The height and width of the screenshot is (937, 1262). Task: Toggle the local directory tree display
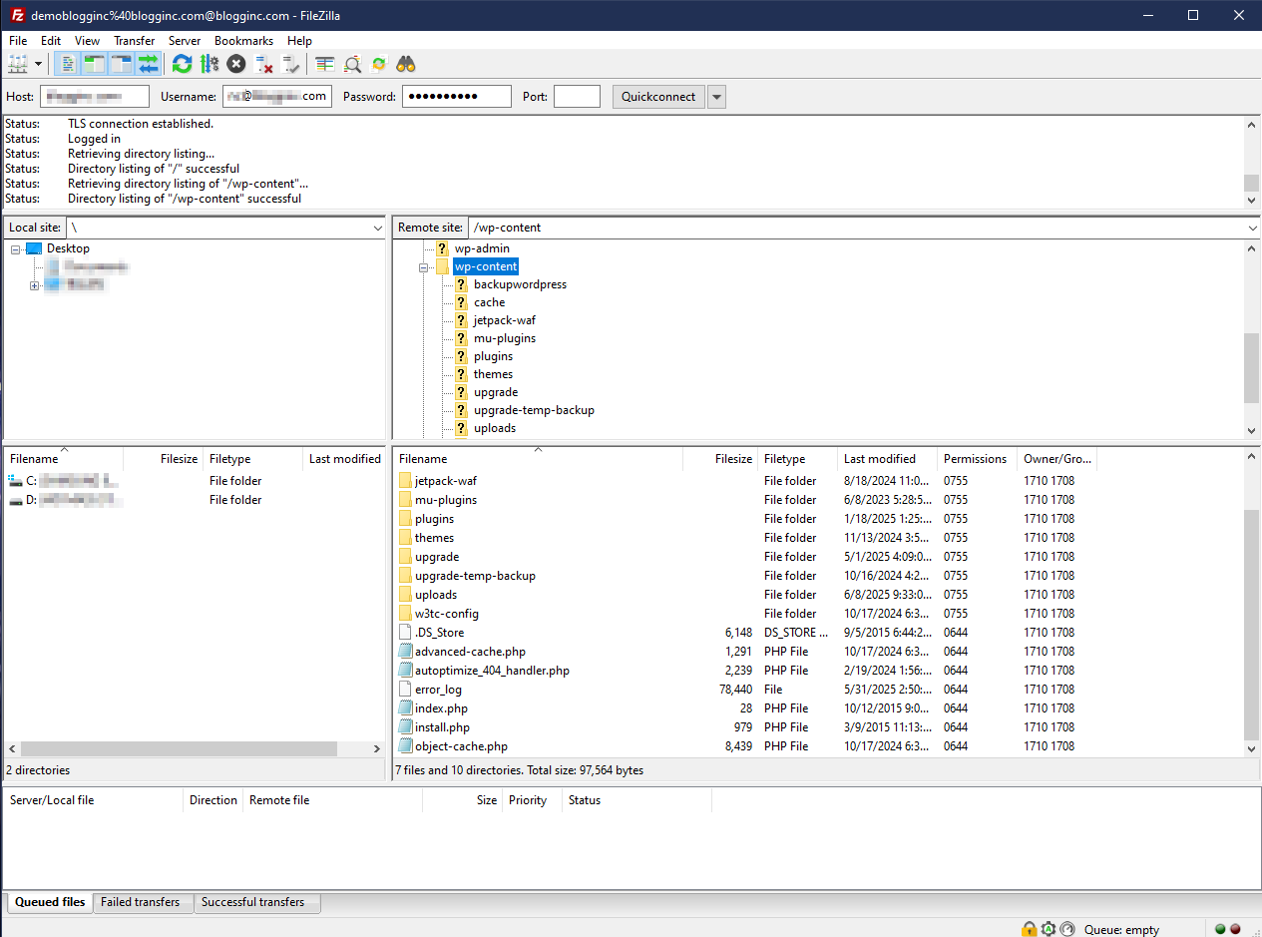click(94, 64)
